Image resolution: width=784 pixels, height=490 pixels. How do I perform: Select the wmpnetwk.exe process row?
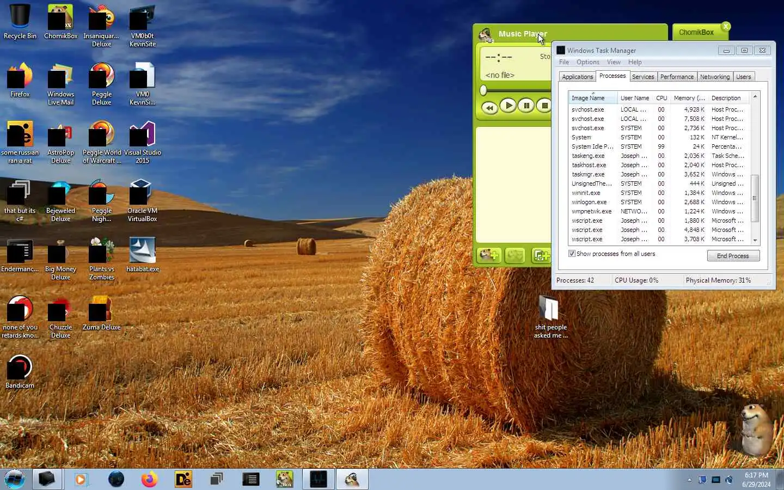(x=659, y=211)
